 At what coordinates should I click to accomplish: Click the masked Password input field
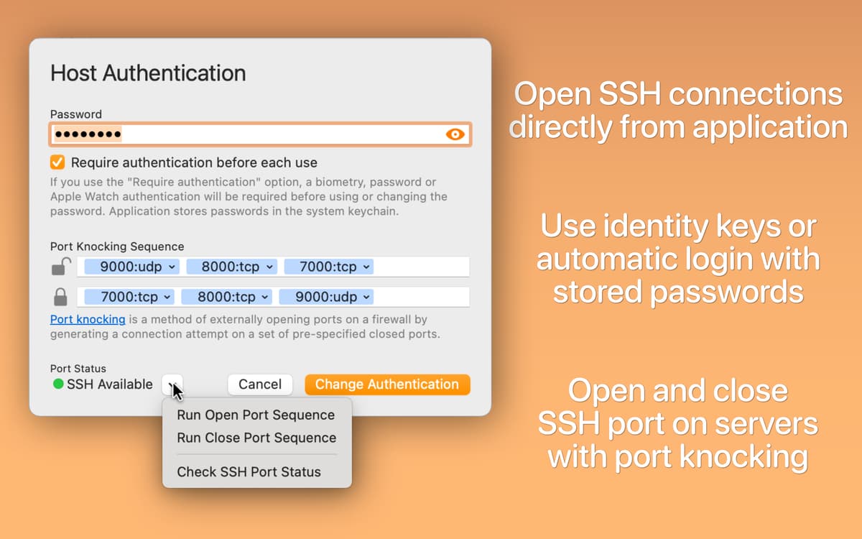click(215, 134)
